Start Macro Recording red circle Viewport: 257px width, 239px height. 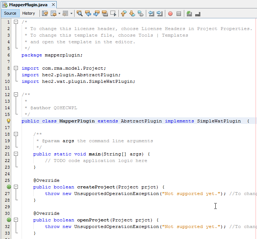170,14
